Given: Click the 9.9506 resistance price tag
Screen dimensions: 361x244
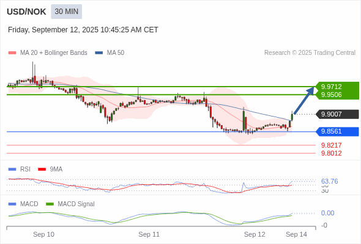Looking at the screenshot, I should [337, 95].
